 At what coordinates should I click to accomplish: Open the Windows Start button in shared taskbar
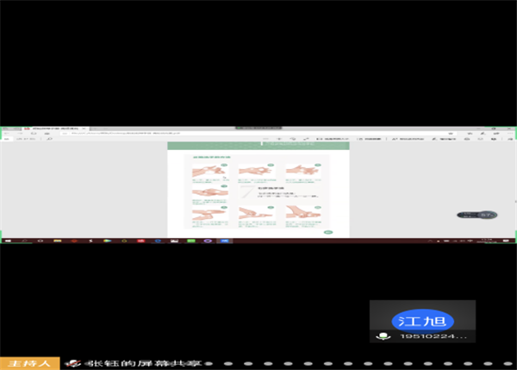(x=7, y=242)
